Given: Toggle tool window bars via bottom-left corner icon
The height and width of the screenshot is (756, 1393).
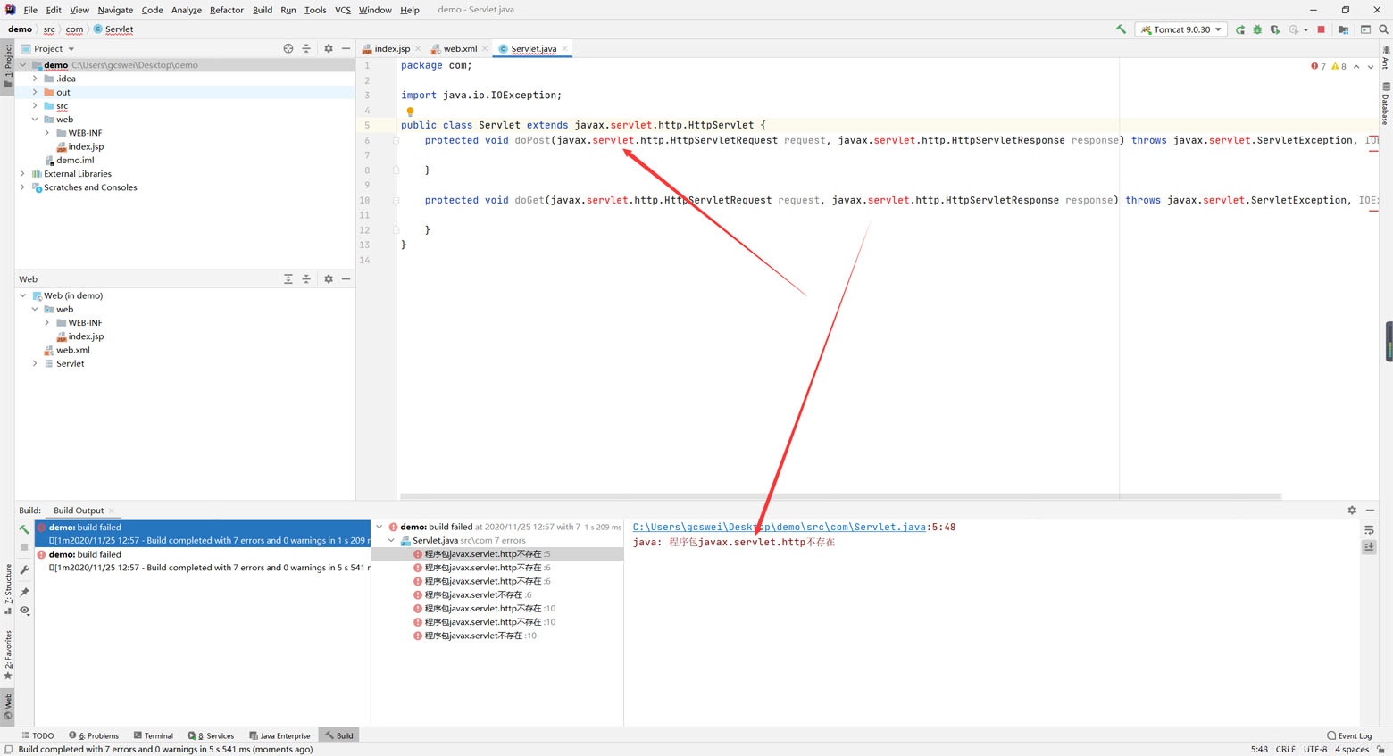Looking at the screenshot, I should click(8, 750).
